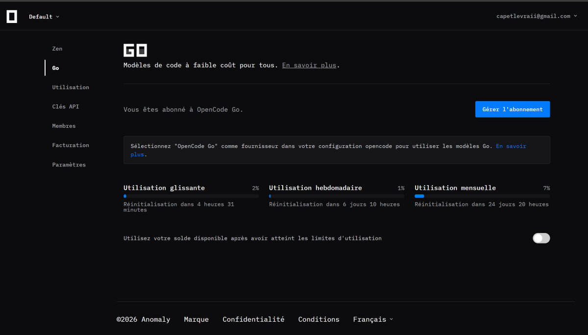Click the Vous êtes abonné à OpenCode Go text

183,110
